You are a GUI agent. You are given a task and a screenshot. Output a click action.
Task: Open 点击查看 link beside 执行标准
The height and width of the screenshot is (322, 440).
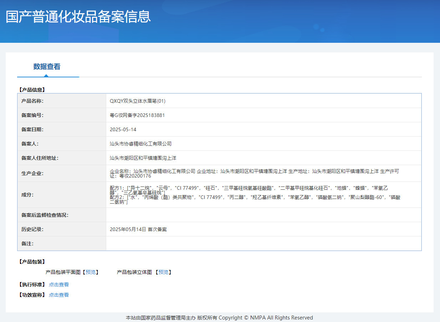[x=59, y=285]
